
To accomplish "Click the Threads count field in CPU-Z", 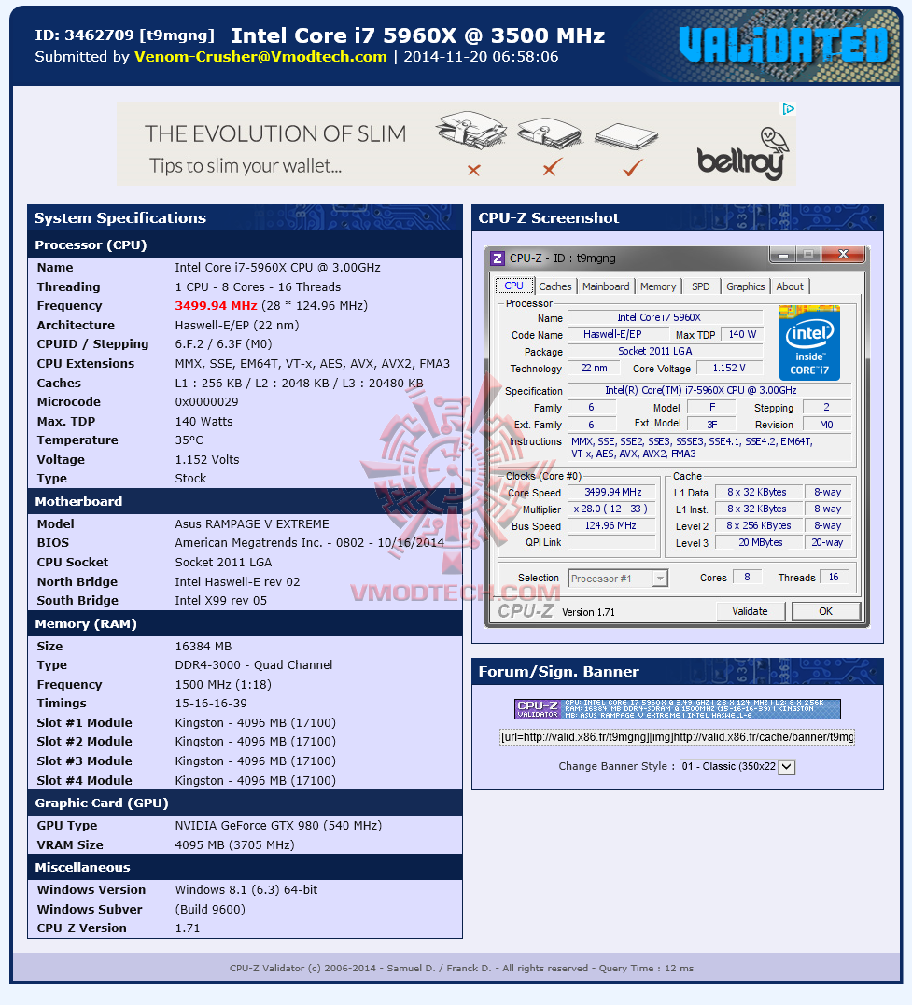I will pyautogui.click(x=833, y=578).
